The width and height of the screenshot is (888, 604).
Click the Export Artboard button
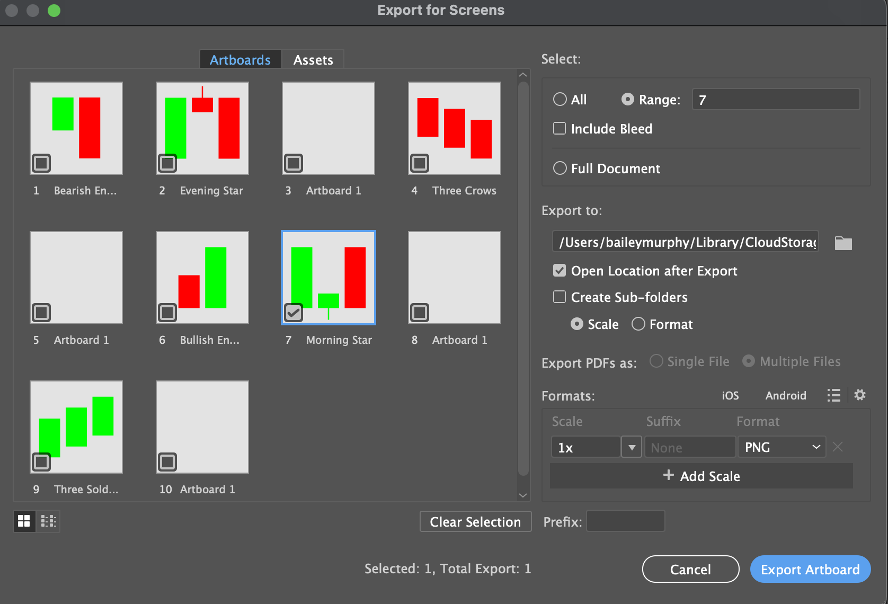point(810,569)
